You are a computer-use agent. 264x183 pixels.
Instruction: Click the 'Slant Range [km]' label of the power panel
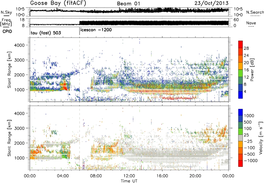(x=9, y=70)
